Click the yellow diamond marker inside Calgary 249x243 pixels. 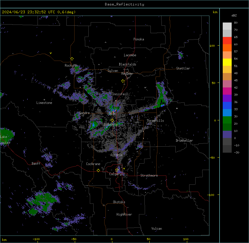(117, 170)
